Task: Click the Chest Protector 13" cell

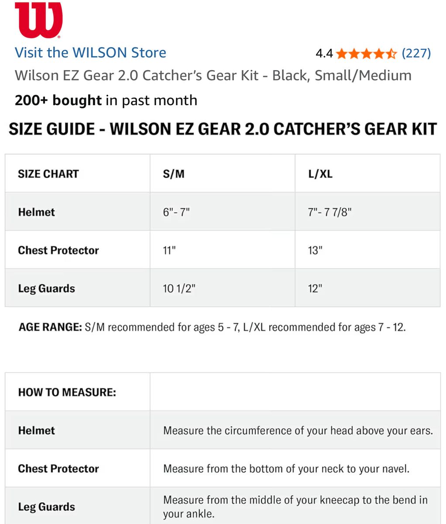Action: 367,250
